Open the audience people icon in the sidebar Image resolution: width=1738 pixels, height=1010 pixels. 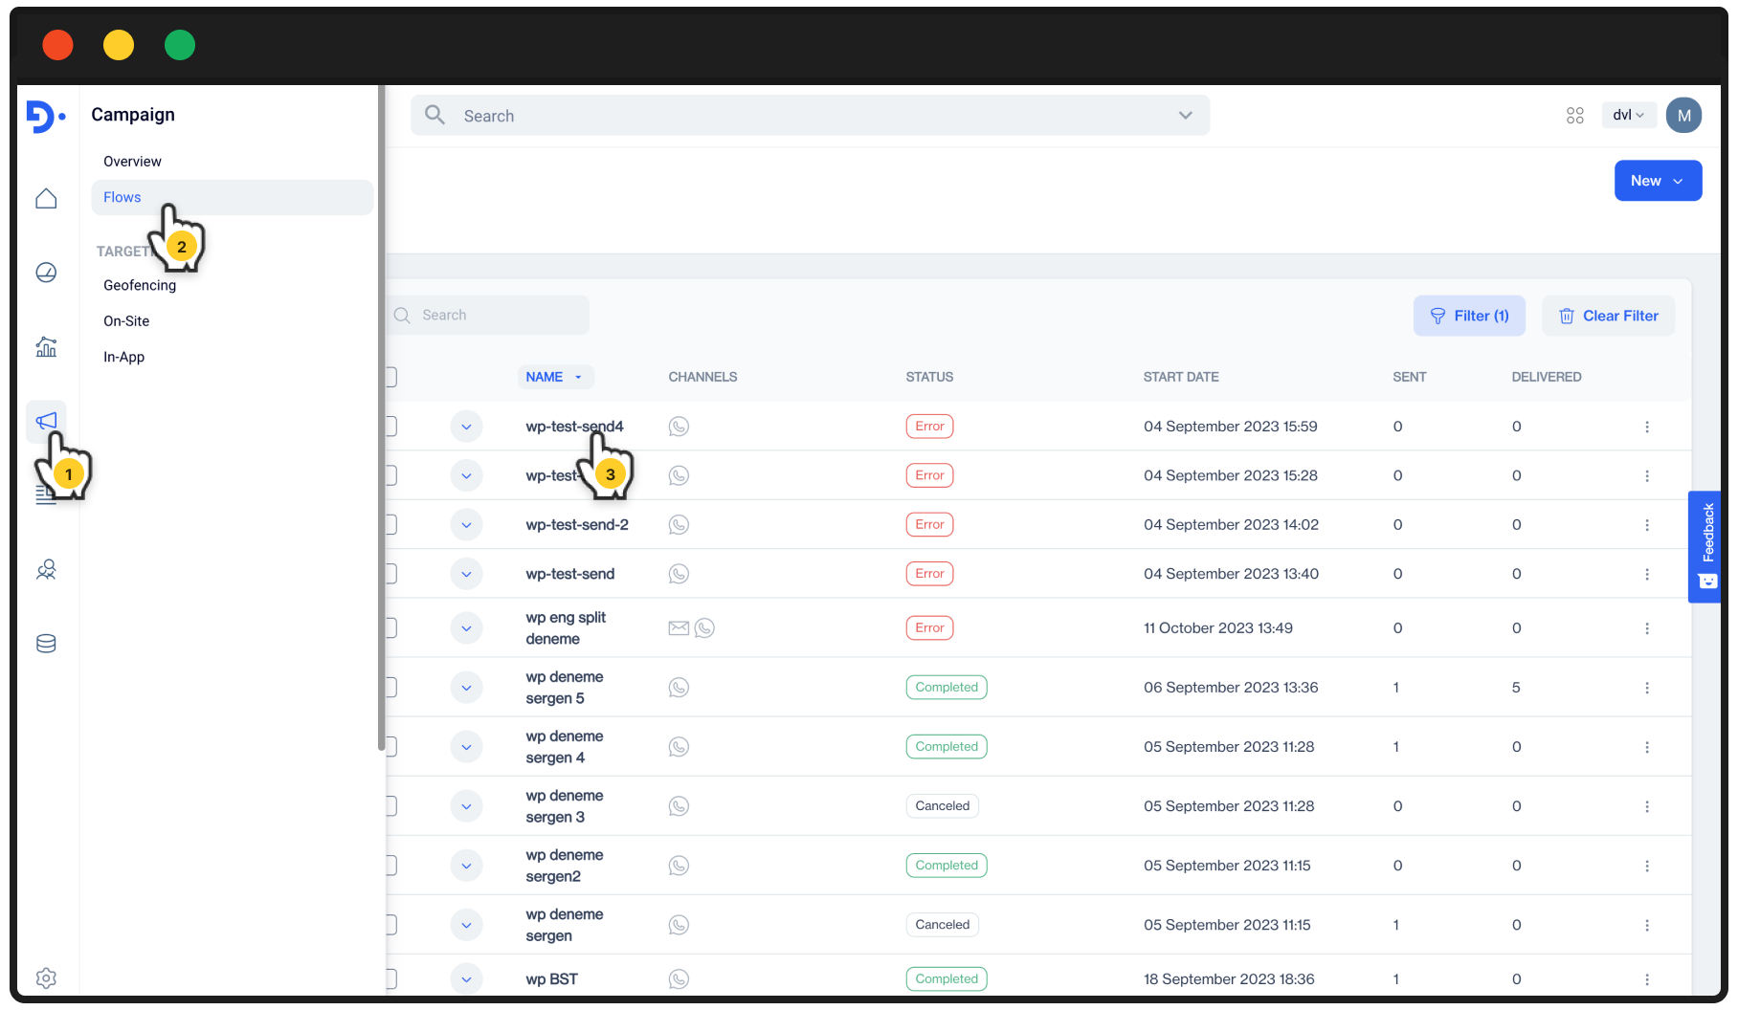pyautogui.click(x=46, y=570)
